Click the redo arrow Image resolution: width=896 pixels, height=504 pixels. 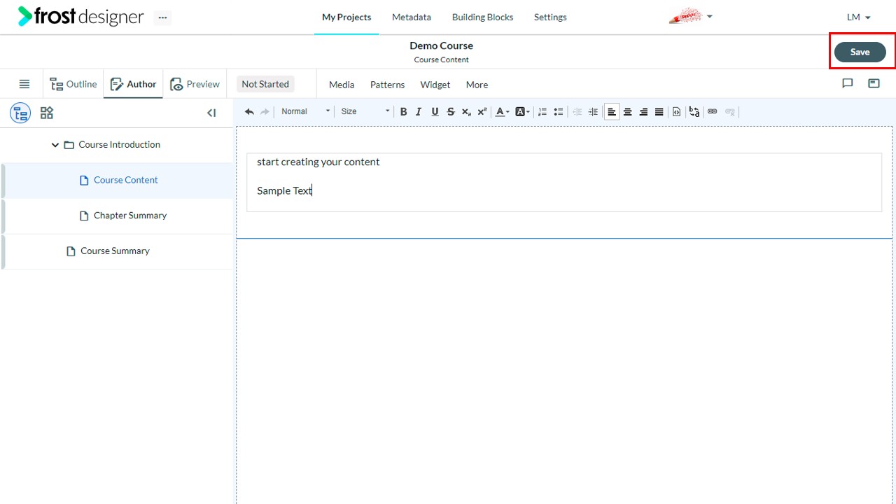(x=265, y=111)
